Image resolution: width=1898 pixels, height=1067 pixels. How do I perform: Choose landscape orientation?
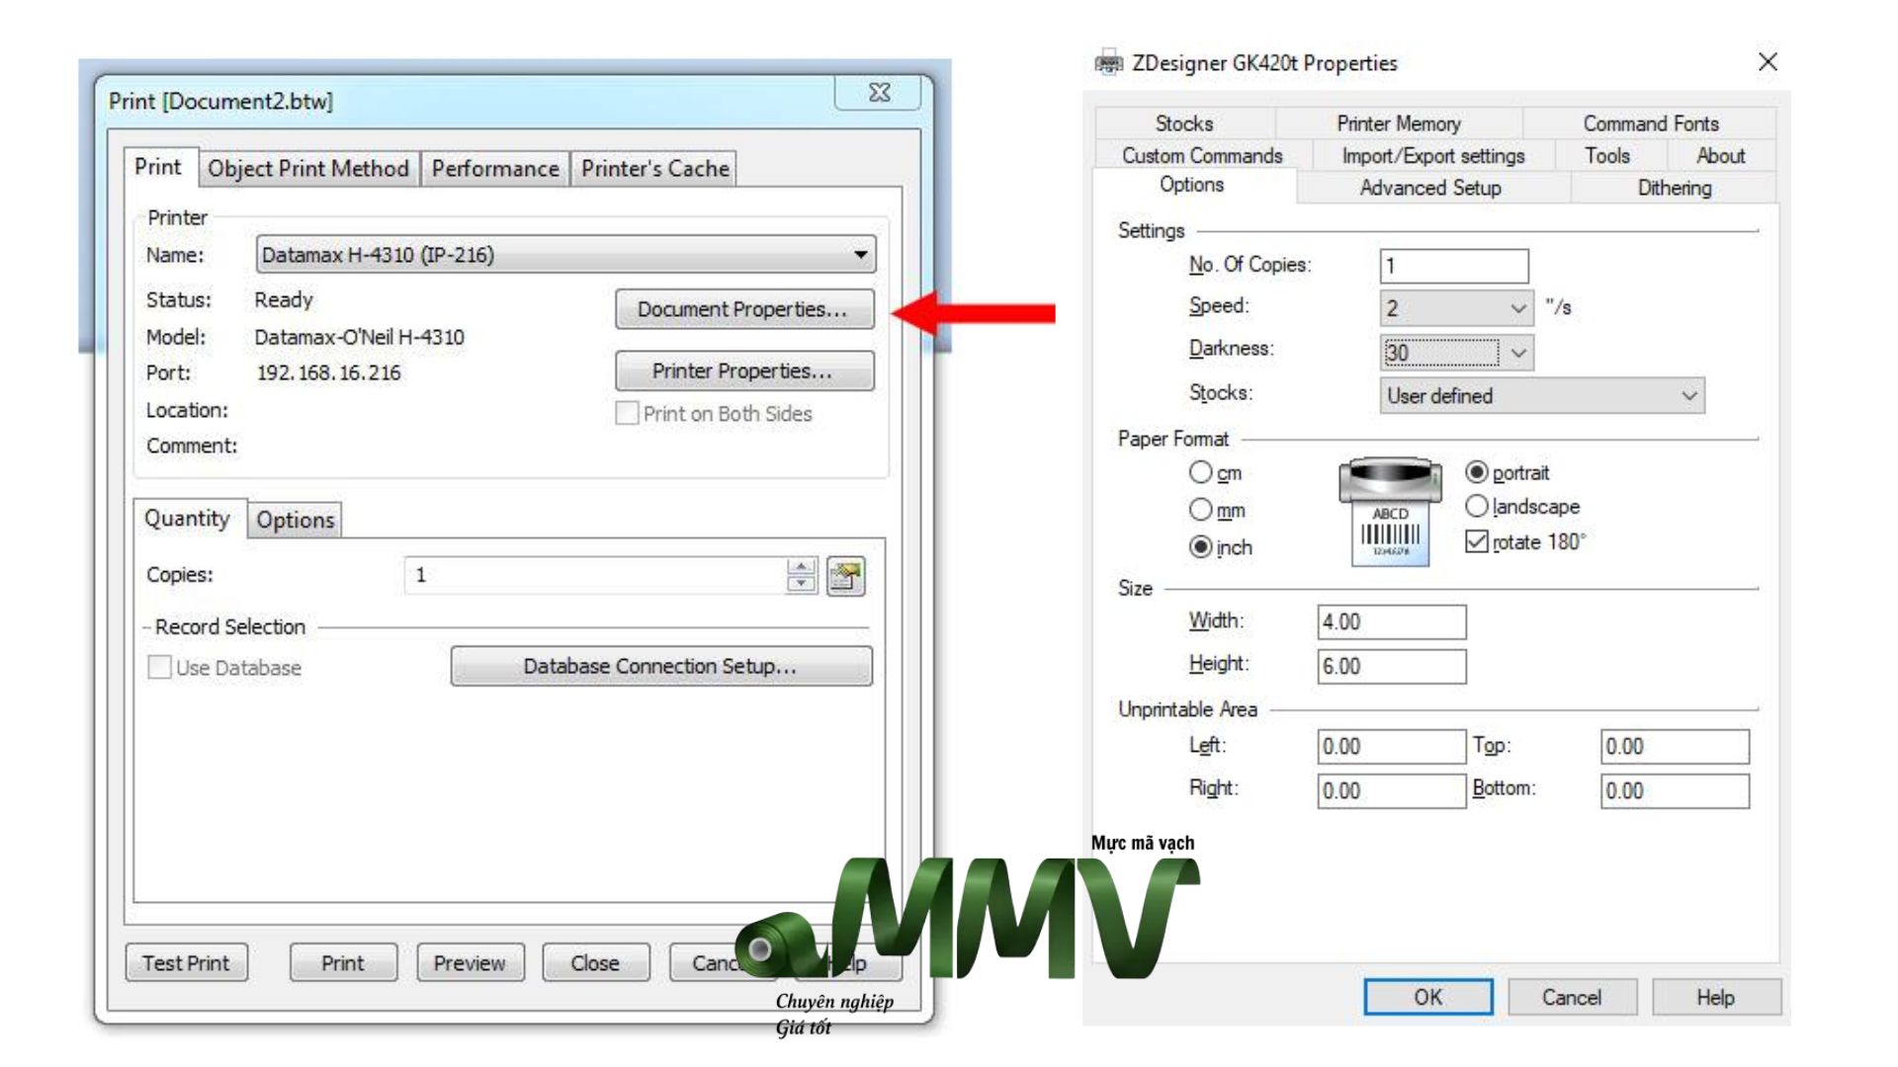[x=1477, y=506]
